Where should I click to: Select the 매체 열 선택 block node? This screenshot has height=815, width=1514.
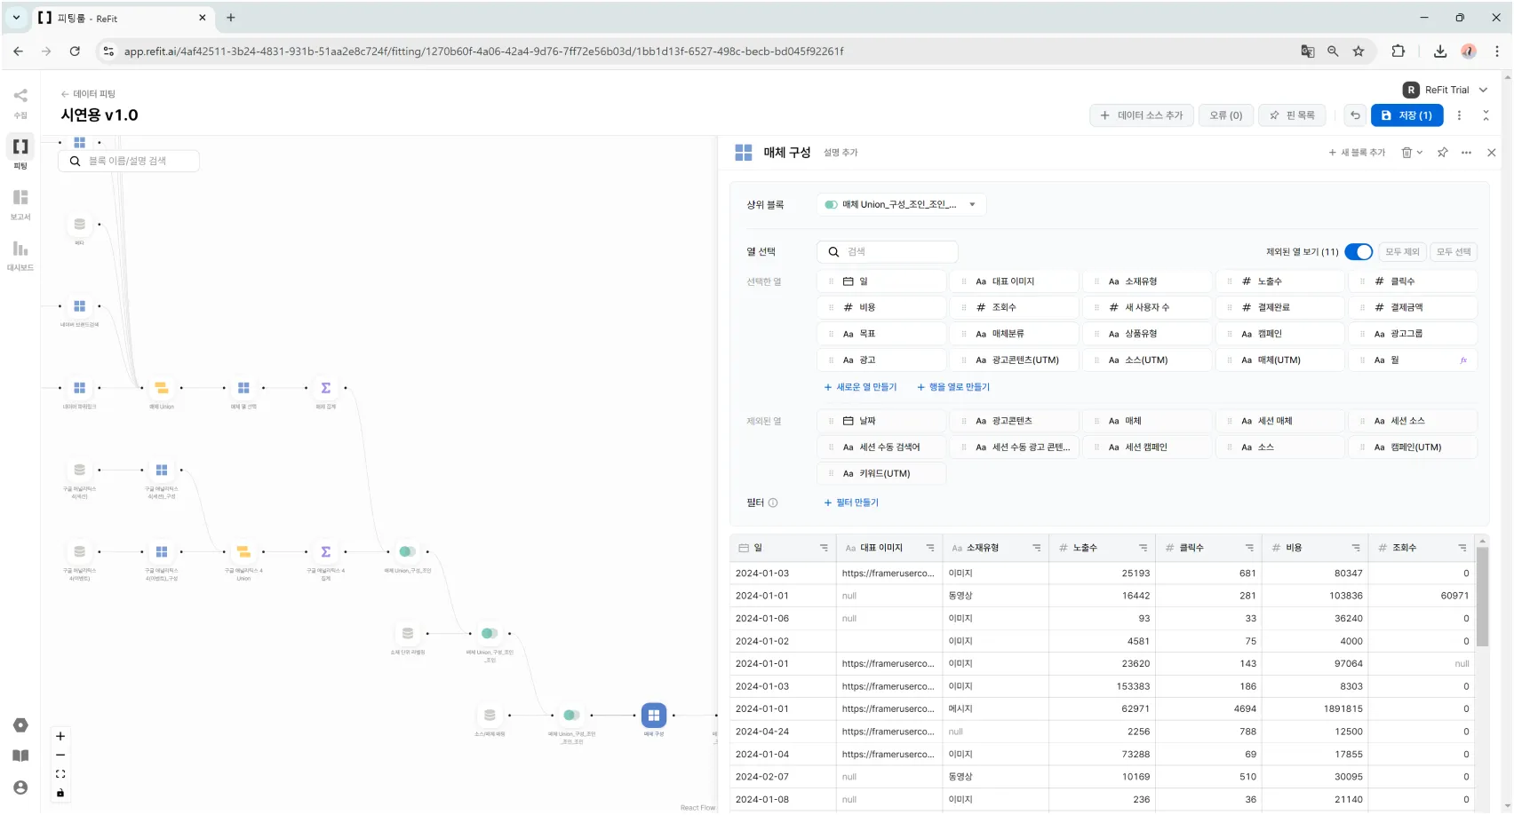coord(243,388)
